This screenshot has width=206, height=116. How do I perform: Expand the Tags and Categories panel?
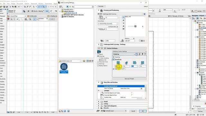click(x=98, y=106)
